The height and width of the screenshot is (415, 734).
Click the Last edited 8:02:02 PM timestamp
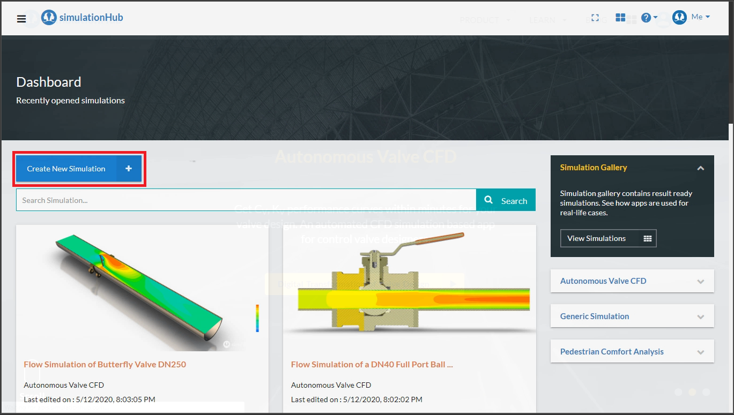click(x=357, y=399)
